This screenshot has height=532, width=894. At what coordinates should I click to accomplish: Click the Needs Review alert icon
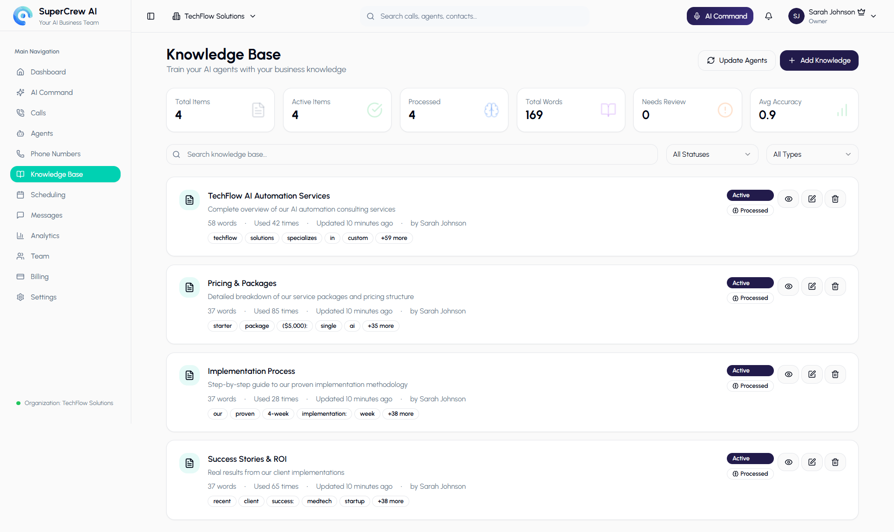pyautogui.click(x=725, y=110)
